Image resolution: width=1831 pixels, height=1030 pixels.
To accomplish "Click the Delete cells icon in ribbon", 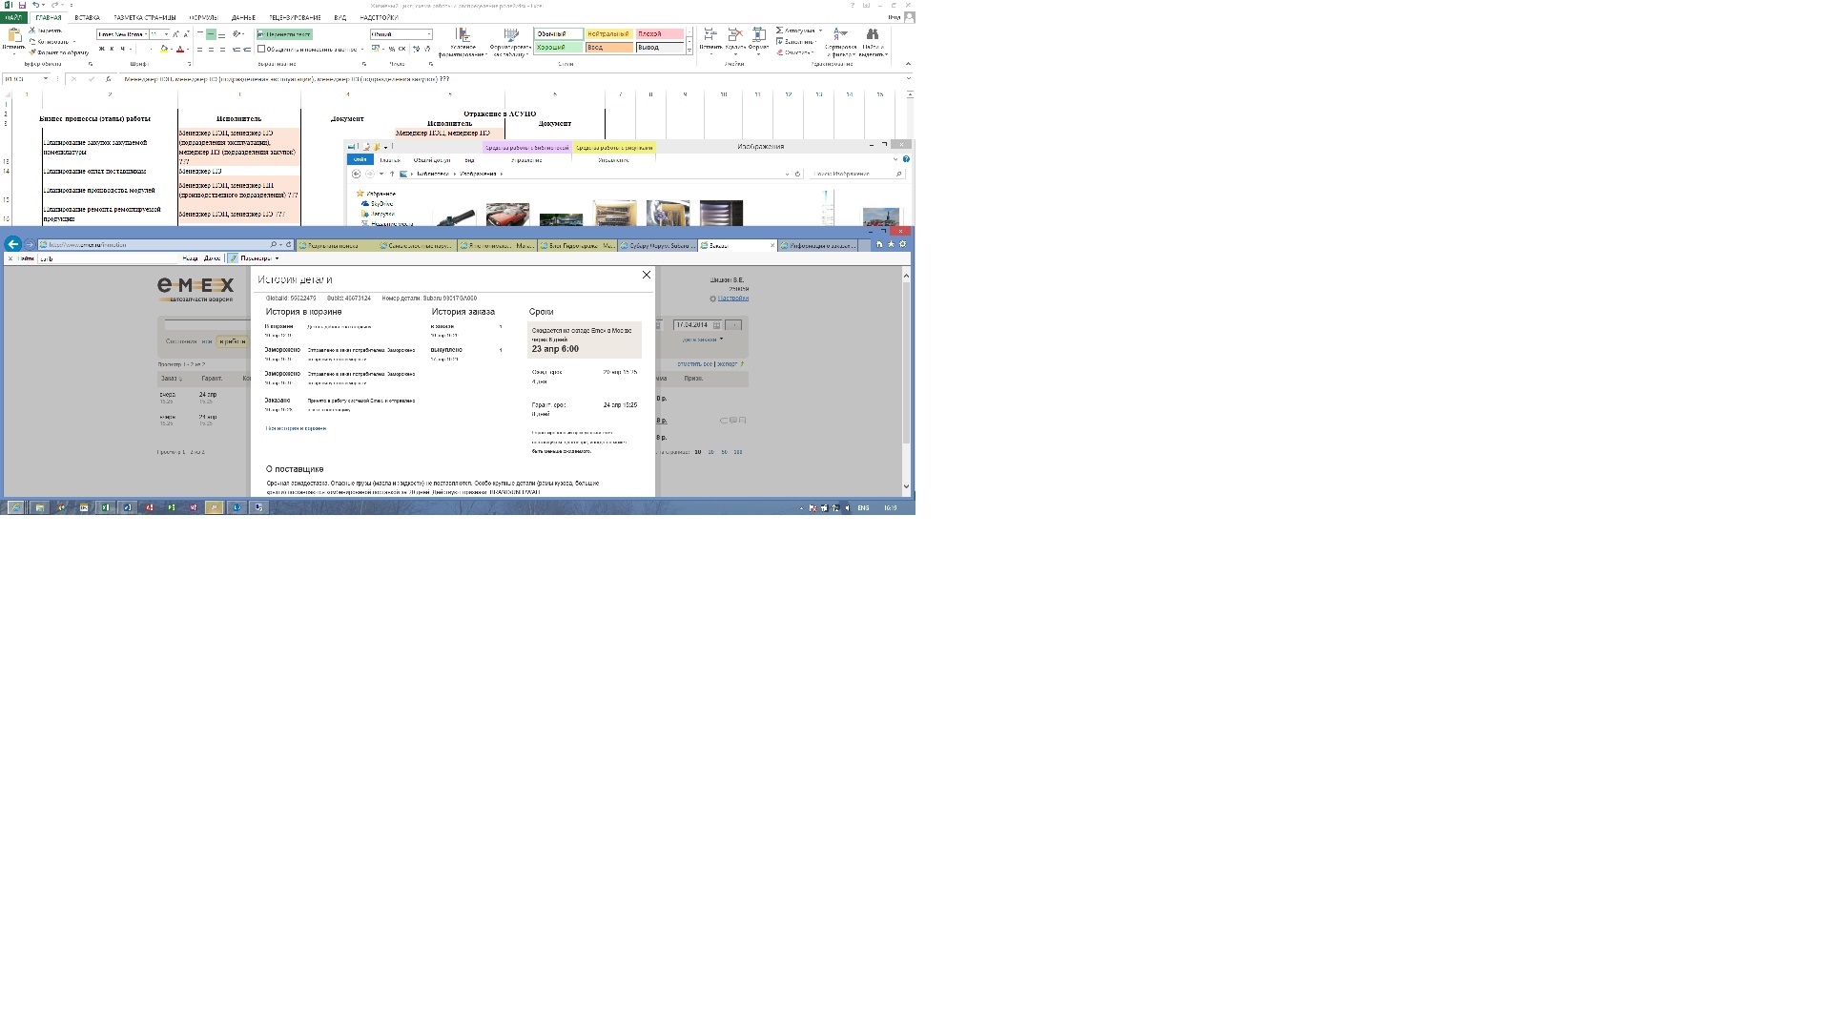I will pyautogui.click(x=735, y=35).
